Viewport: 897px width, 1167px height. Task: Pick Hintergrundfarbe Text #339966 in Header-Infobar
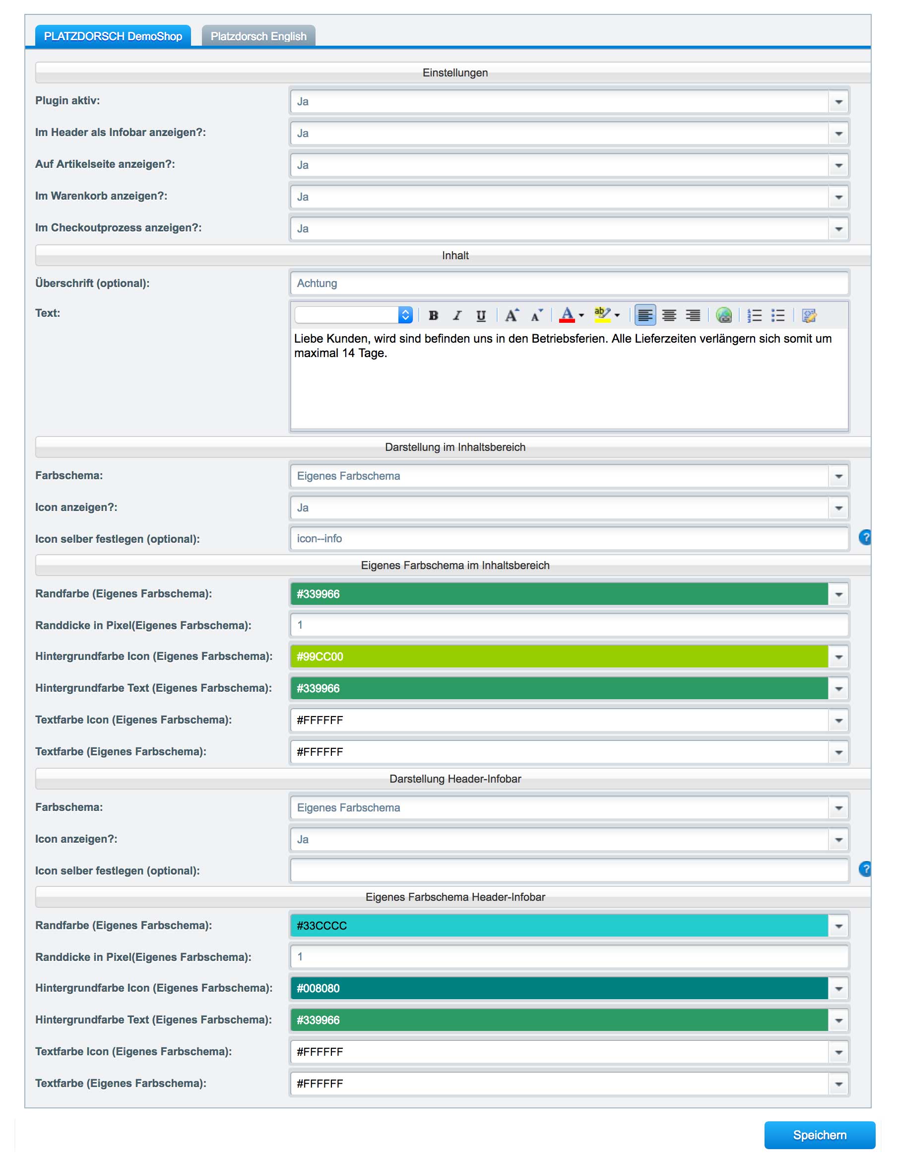tap(570, 1021)
